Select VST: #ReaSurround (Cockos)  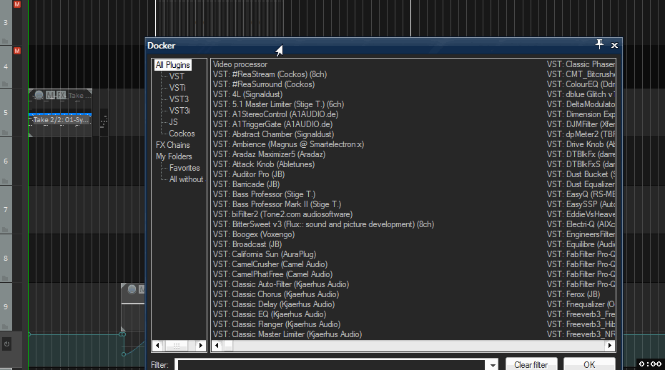click(x=264, y=84)
